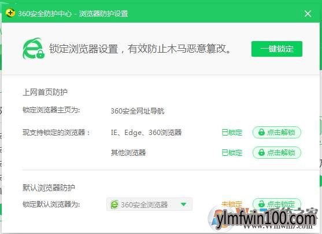Click the headline 锁定浏览器设置，有效防止木马恶意篡改
This screenshot has width=322, height=234.
[x=140, y=49]
